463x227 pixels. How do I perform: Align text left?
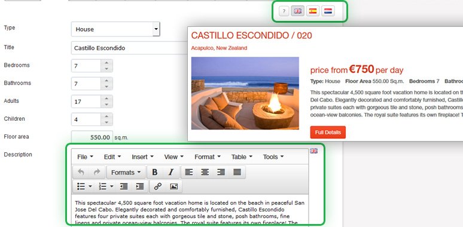tap(189, 172)
